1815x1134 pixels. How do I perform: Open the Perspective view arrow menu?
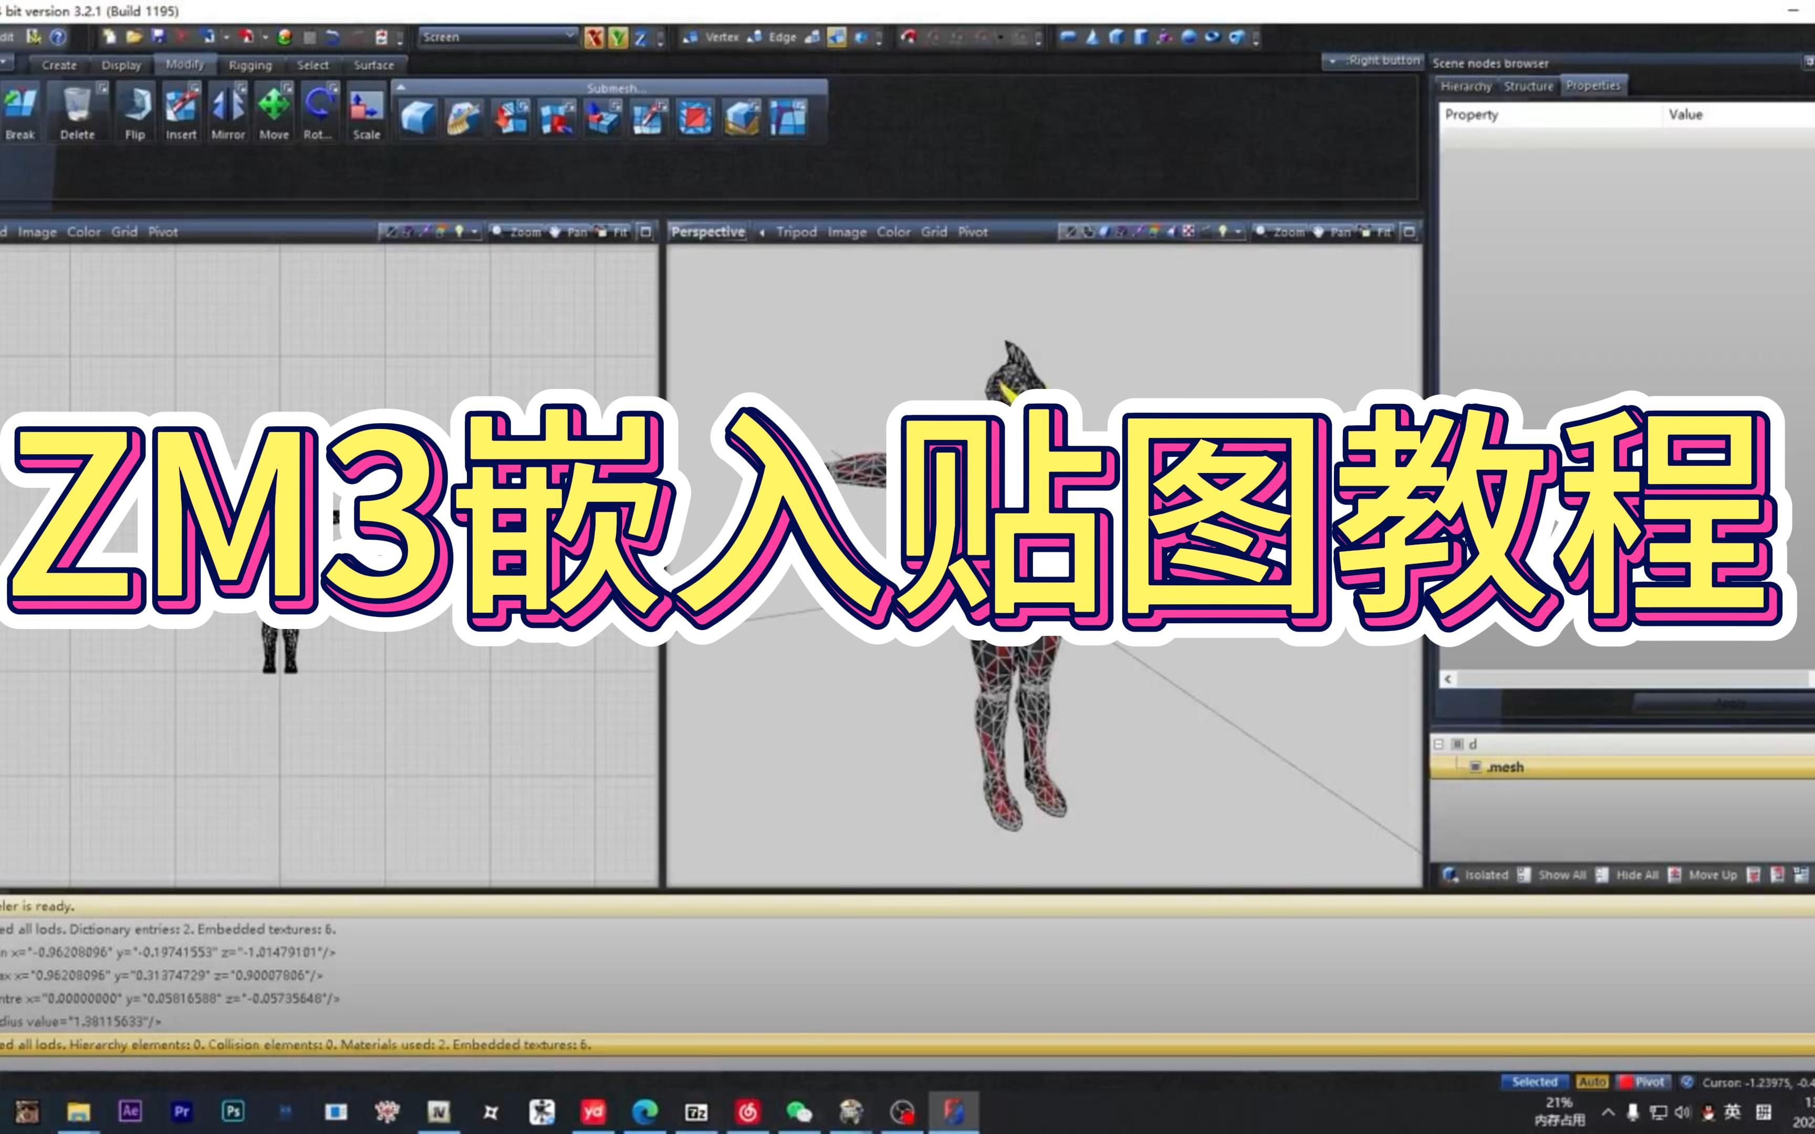pos(762,233)
